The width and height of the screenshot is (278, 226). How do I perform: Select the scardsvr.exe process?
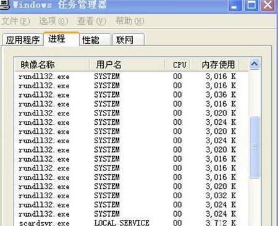click(x=132, y=223)
